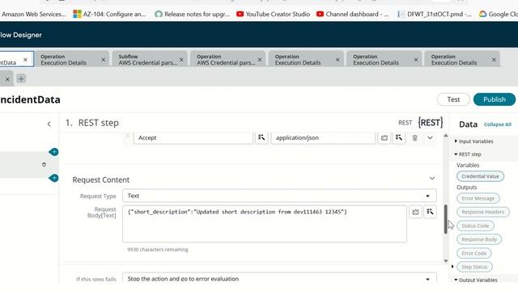Image resolution: width=518 pixels, height=291 pixels.
Task: Click the data pill picker beside Accept header name
Action: click(261, 137)
